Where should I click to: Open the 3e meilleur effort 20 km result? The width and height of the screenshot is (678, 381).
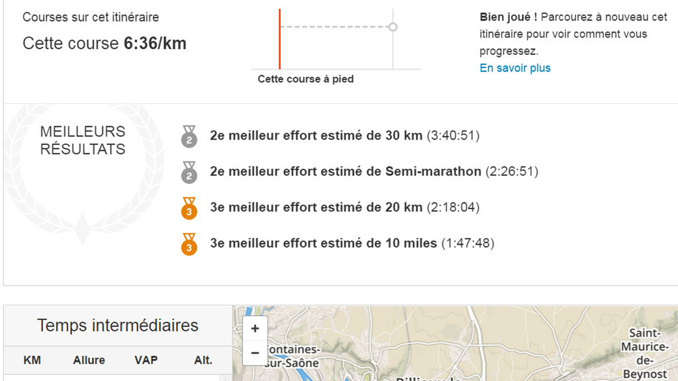click(x=316, y=207)
